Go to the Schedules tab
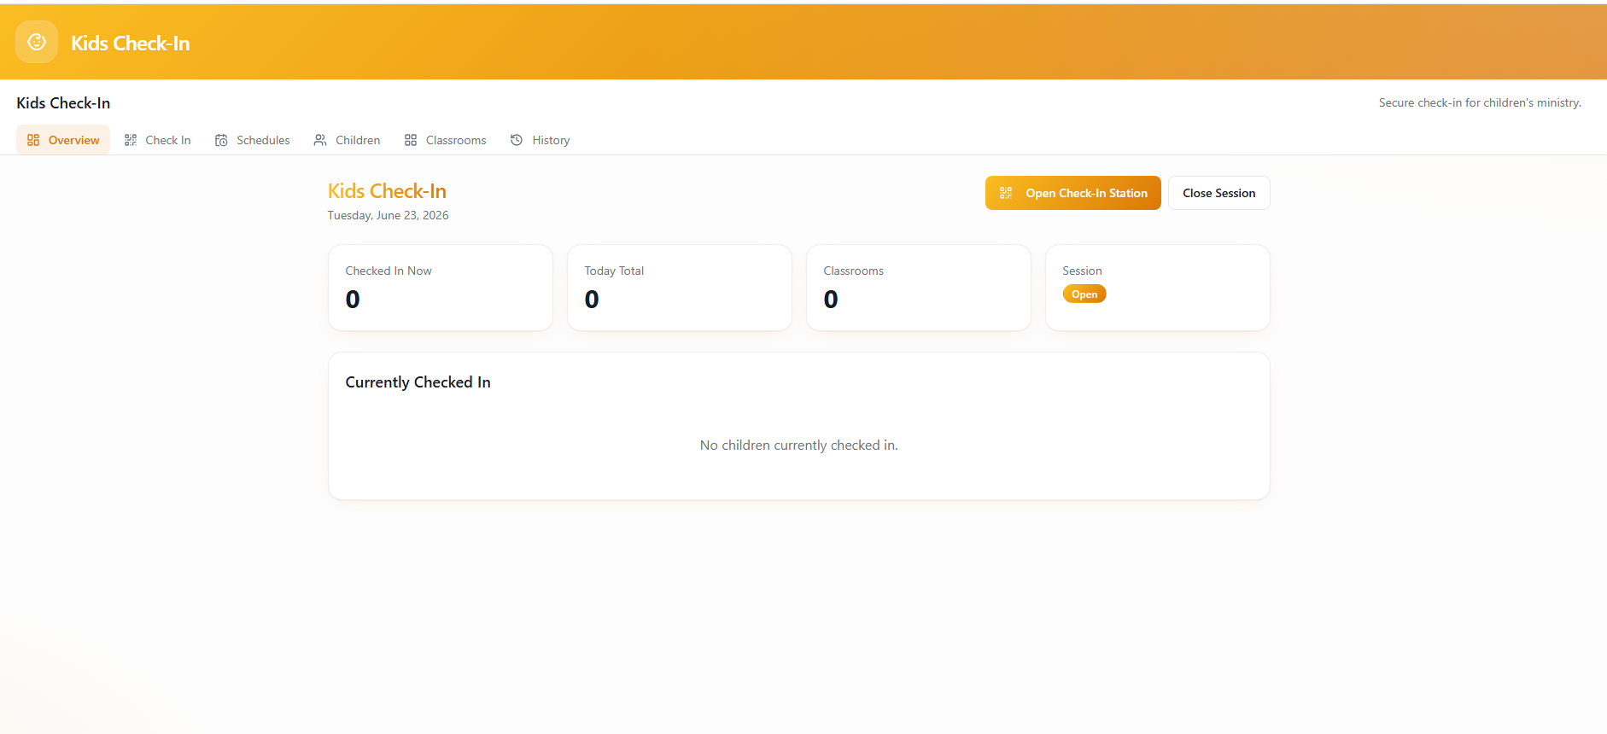Image resolution: width=1607 pixels, height=734 pixels. [x=253, y=140]
